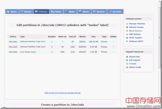Click the Block Devices icon
The image size is (162, 109).
click(127, 31)
